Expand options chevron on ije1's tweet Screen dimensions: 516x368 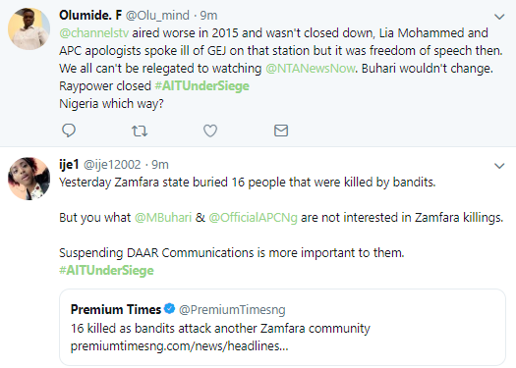pos(499,166)
